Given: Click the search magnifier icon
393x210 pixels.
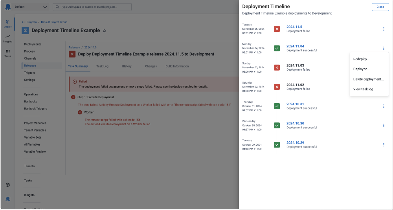Looking at the screenshot, I should (57, 7).
